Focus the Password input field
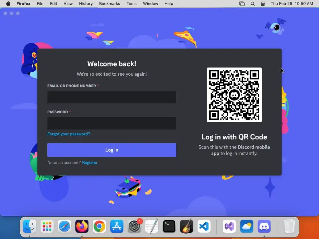Screen dimensions: 319x239 click(112, 123)
